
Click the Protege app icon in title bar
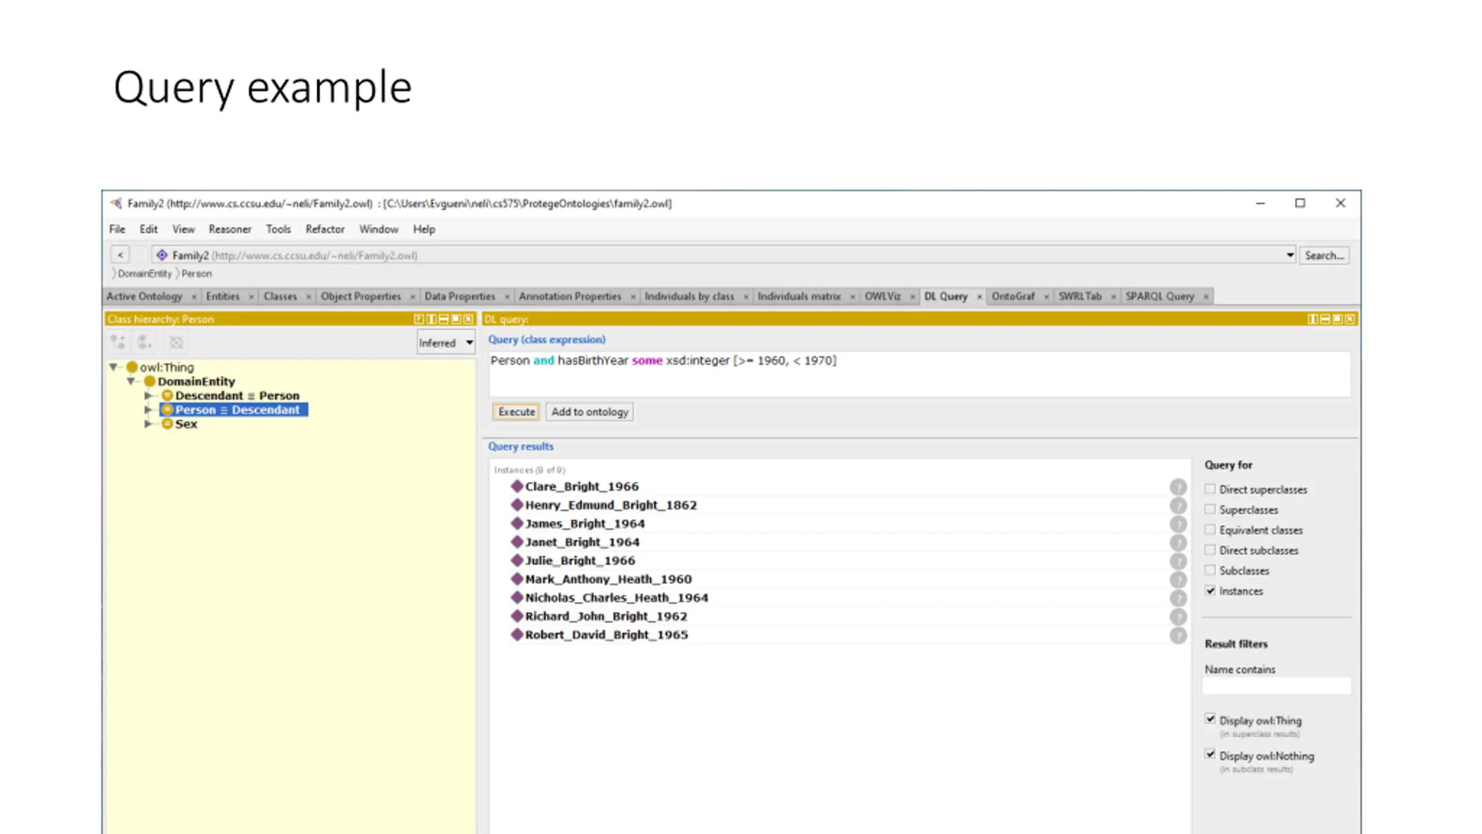[x=116, y=203]
